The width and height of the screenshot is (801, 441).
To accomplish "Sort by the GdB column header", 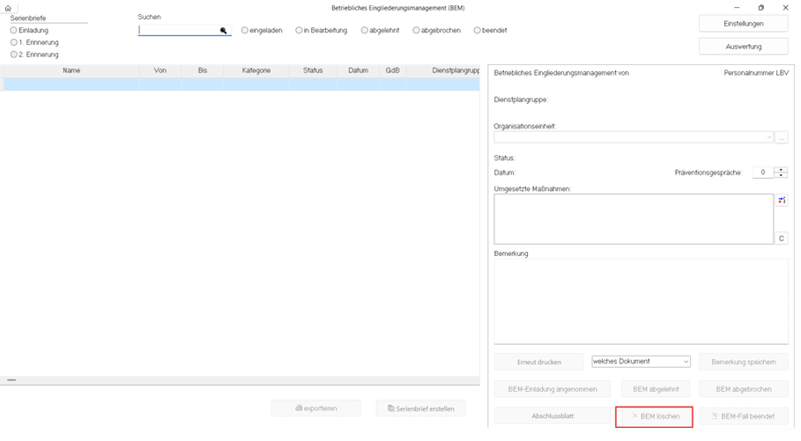I will pos(392,70).
